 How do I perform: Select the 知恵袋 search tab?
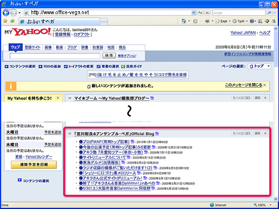tap(98, 47)
